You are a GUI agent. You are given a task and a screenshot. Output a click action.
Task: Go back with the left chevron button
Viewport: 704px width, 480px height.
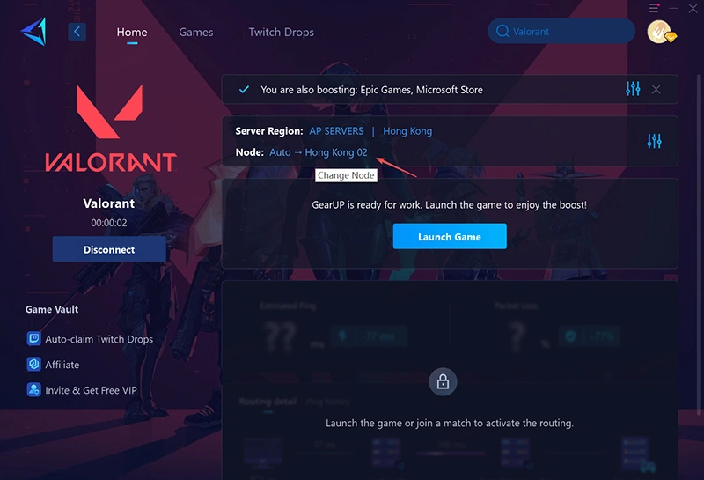(77, 32)
